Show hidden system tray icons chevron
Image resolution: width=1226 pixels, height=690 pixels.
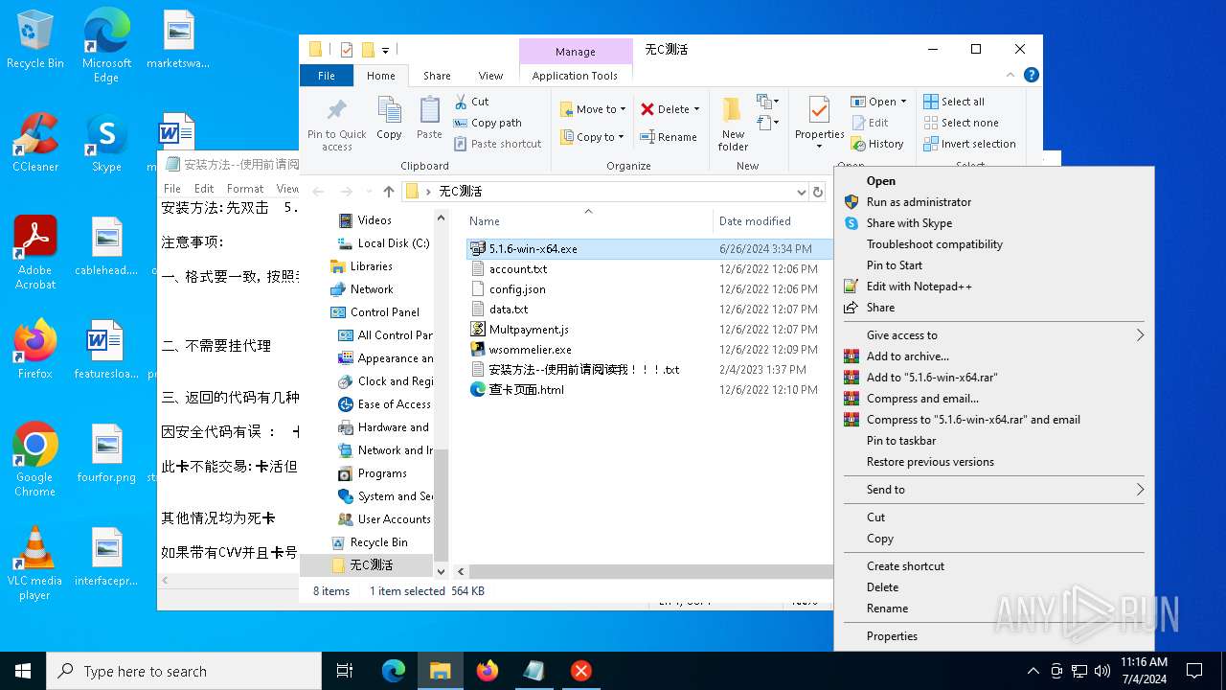pos(1033,671)
